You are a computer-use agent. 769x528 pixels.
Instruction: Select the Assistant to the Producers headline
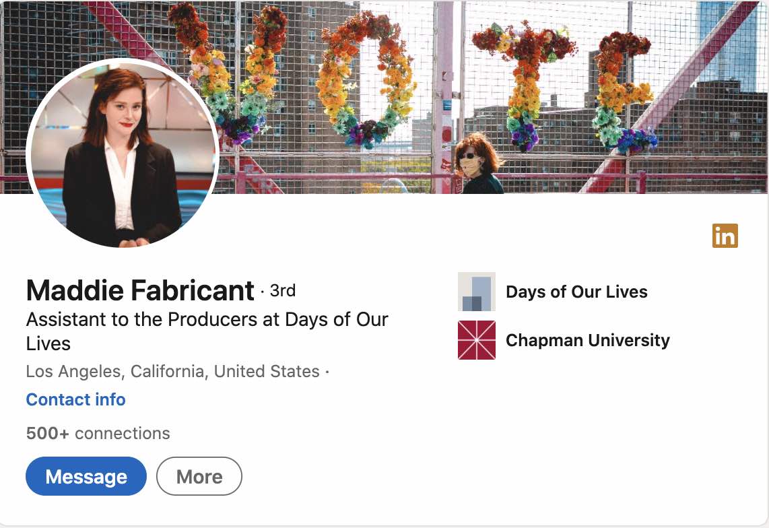coord(207,331)
